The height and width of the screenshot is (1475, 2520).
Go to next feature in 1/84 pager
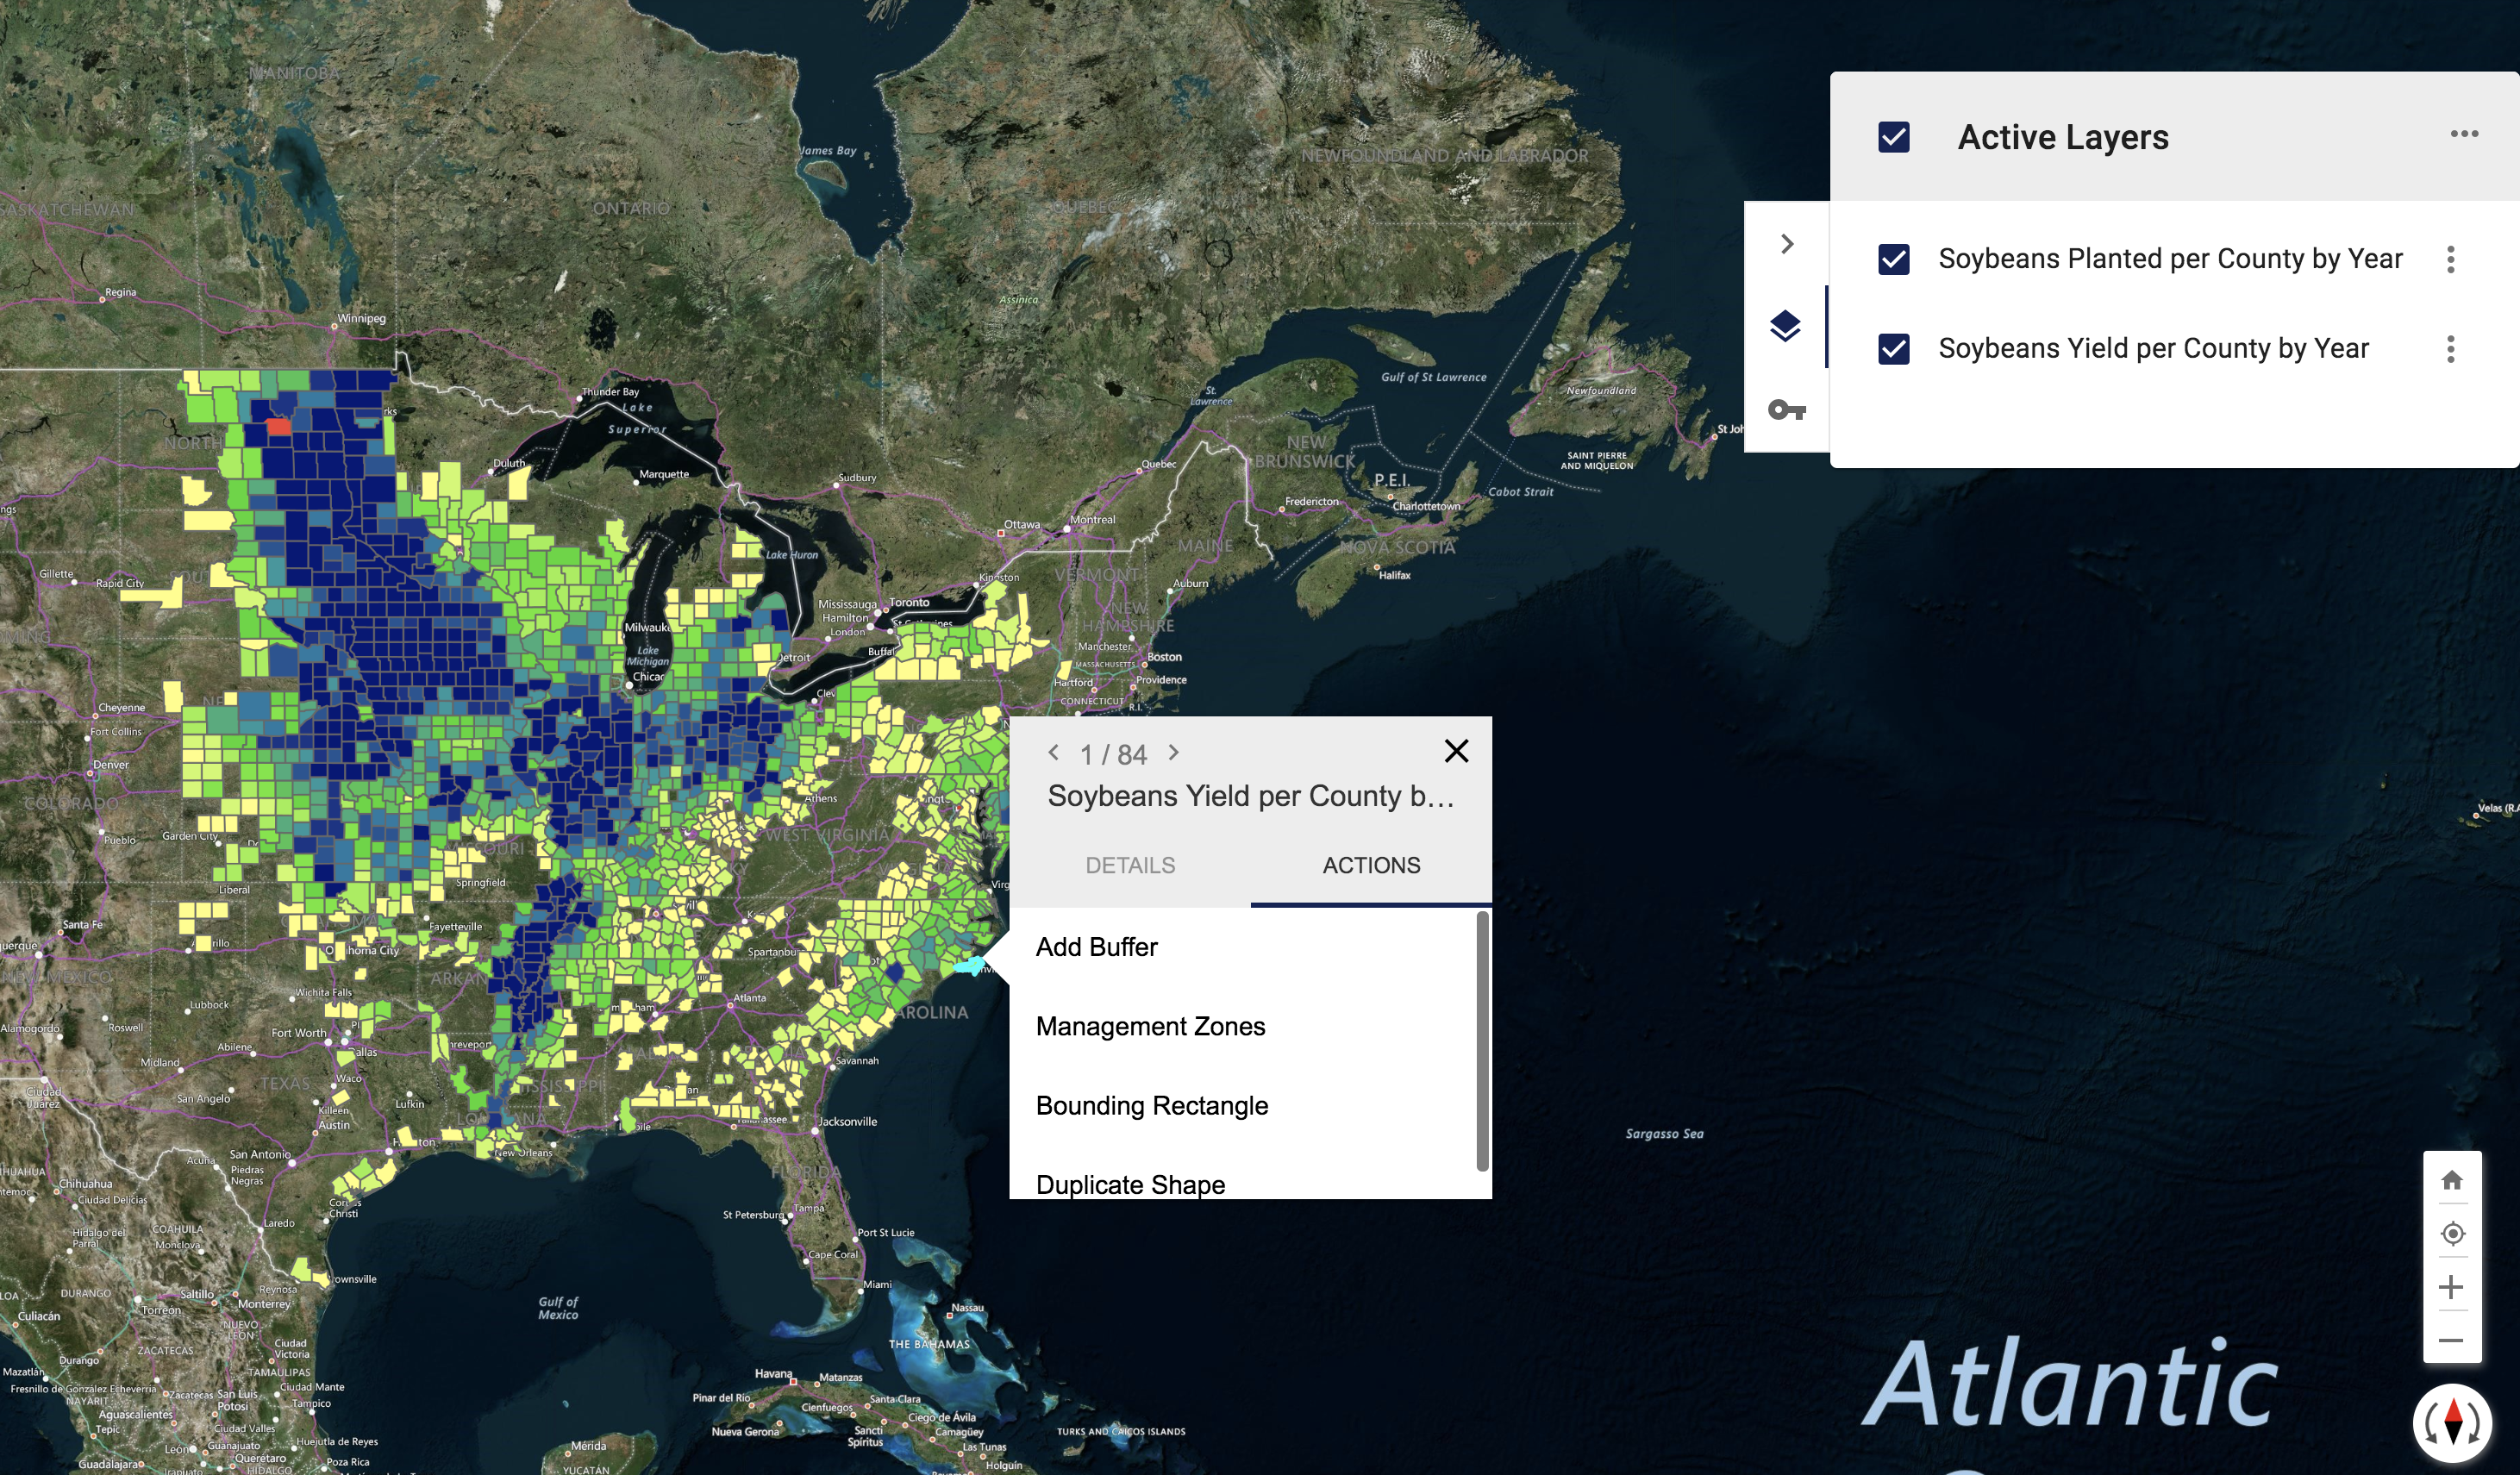coord(1174,752)
